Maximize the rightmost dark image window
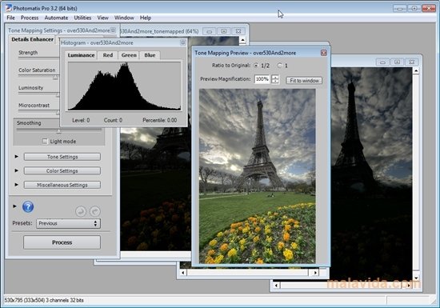The height and width of the screenshot is (308, 440). (x=397, y=62)
